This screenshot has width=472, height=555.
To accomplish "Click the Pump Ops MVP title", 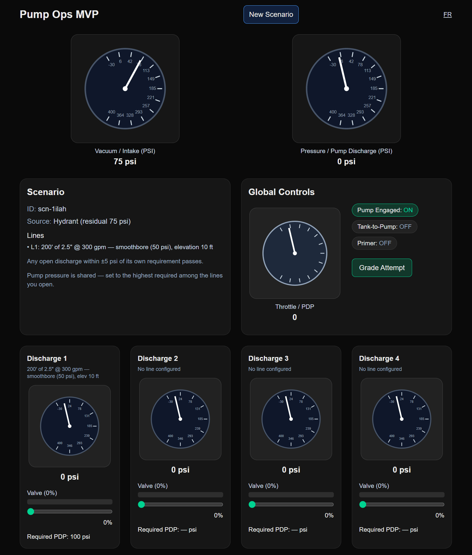I will tap(59, 14).
